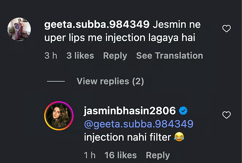Click the 3 h timestamp
The height and width of the screenshot is (163, 242).
[x=51, y=56]
